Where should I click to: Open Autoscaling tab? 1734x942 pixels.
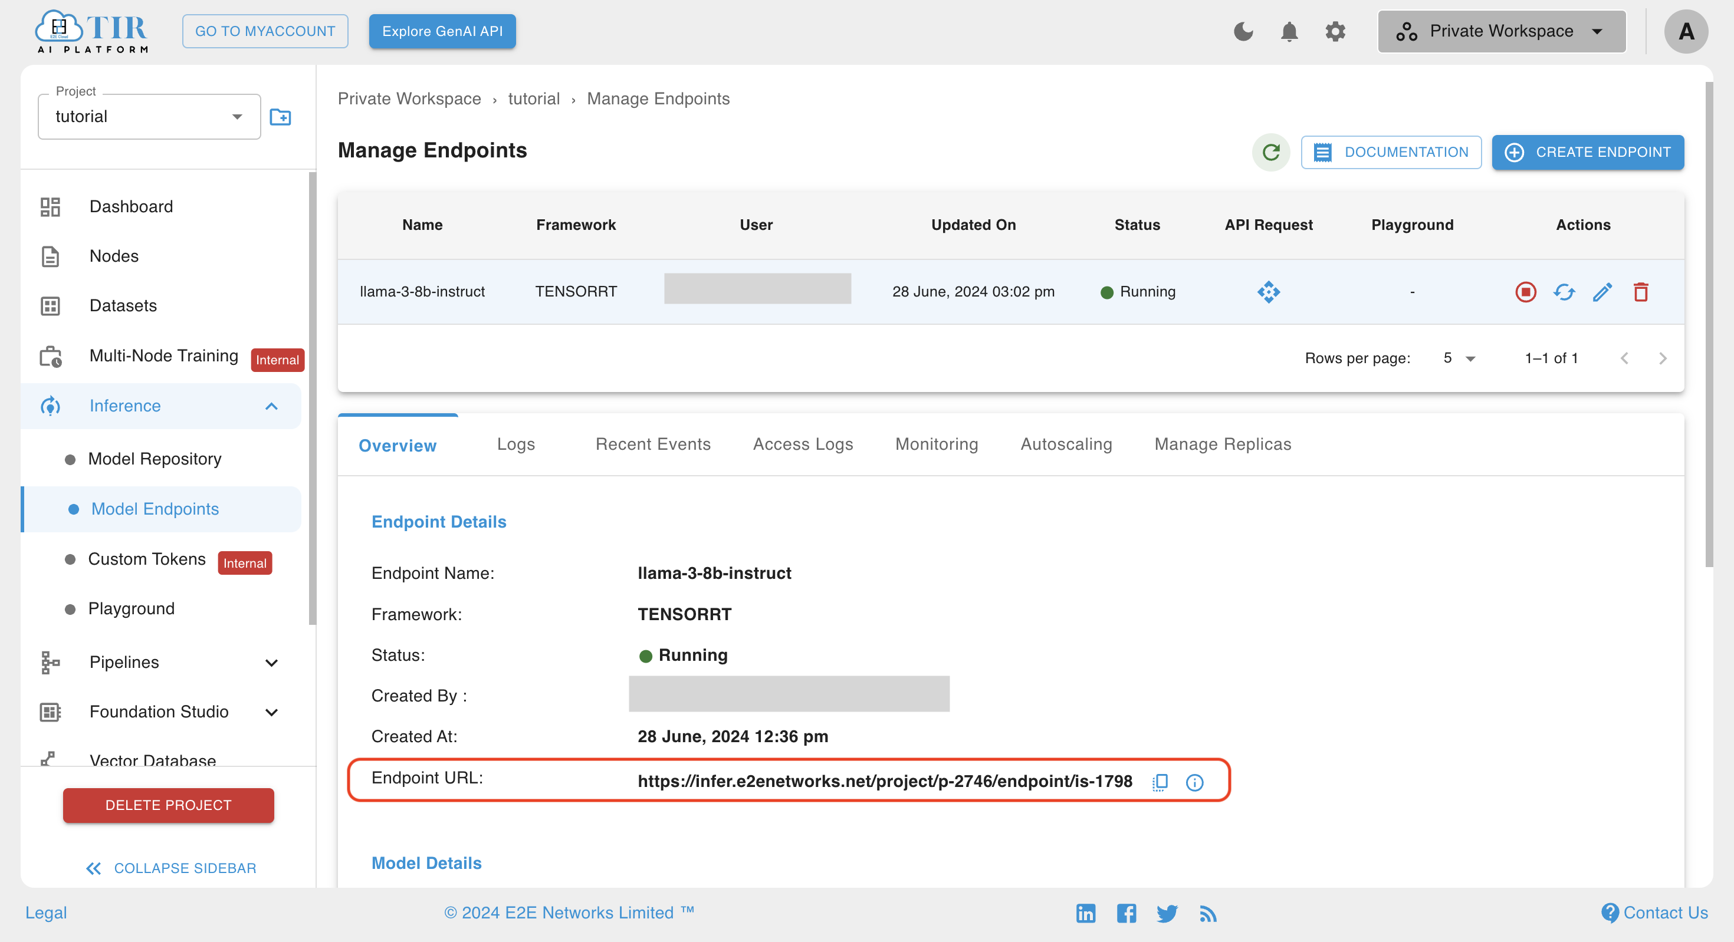(x=1066, y=444)
